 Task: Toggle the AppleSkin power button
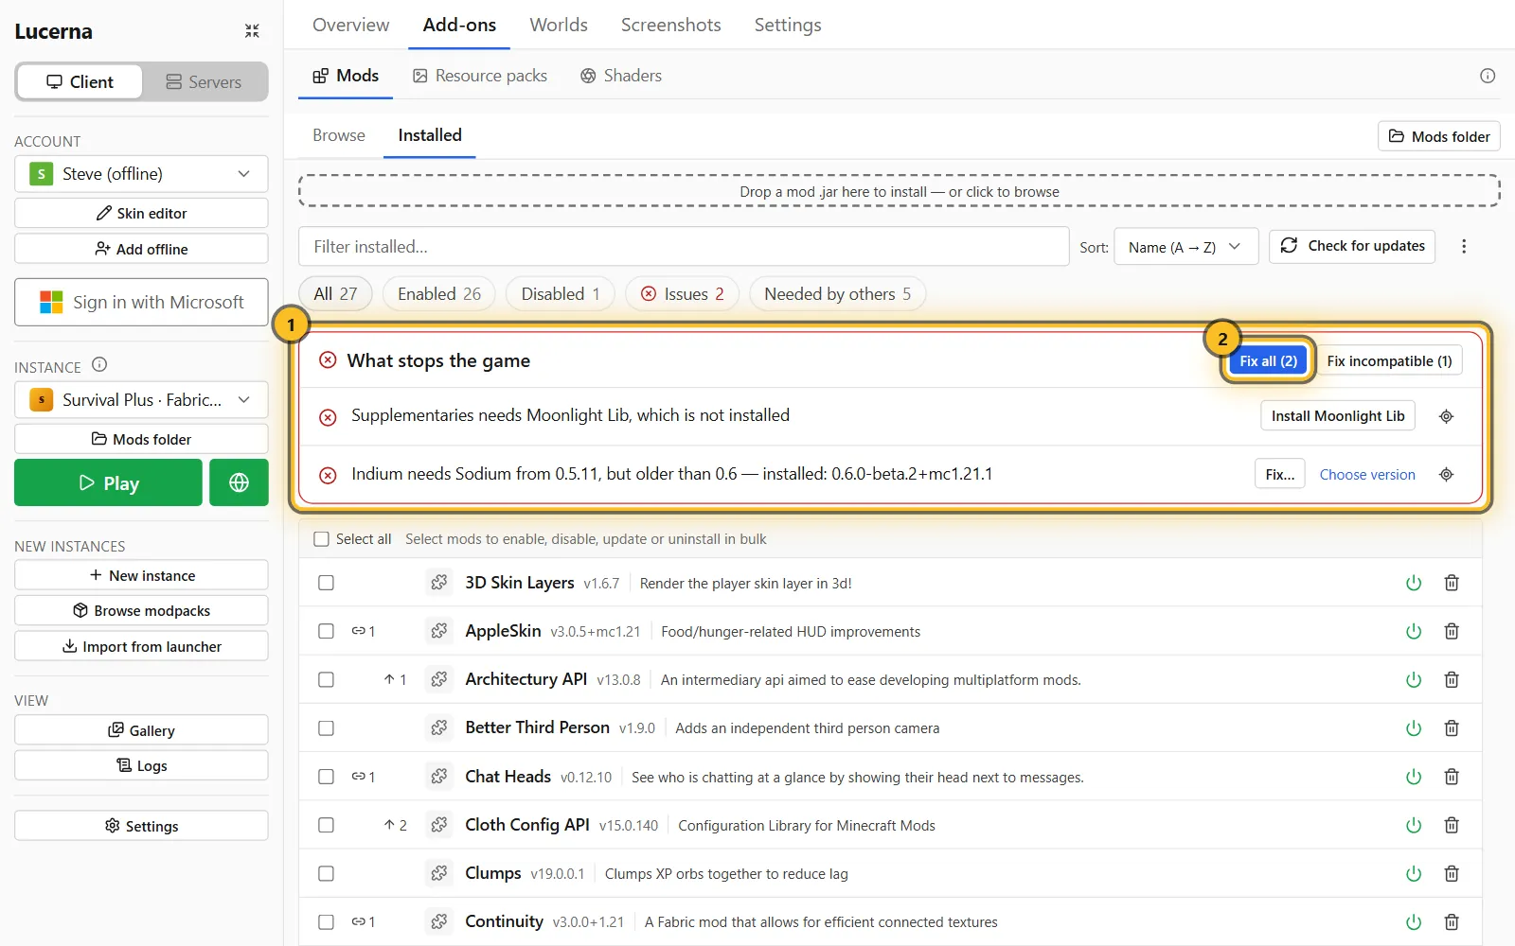coord(1414,631)
